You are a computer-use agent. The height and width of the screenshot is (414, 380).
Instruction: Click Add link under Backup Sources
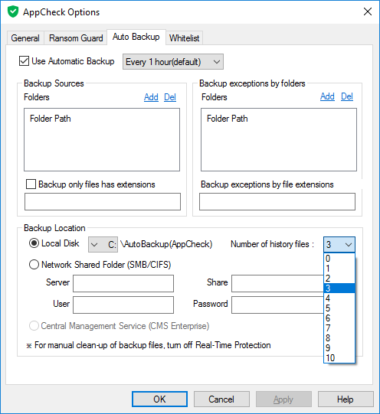151,97
